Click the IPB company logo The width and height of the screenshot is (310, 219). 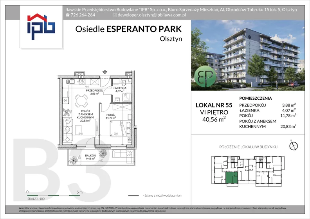point(41,27)
